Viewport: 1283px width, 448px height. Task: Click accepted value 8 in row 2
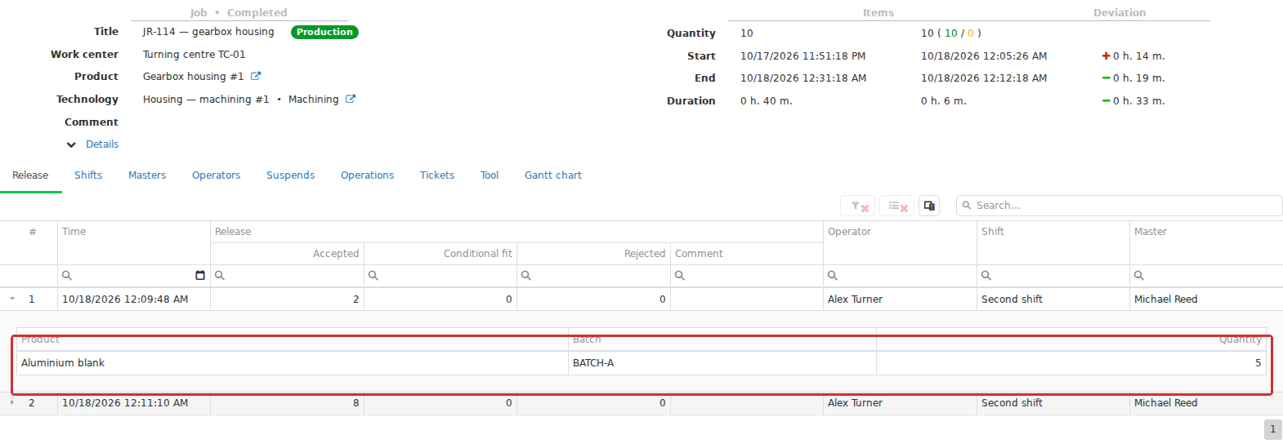287,403
